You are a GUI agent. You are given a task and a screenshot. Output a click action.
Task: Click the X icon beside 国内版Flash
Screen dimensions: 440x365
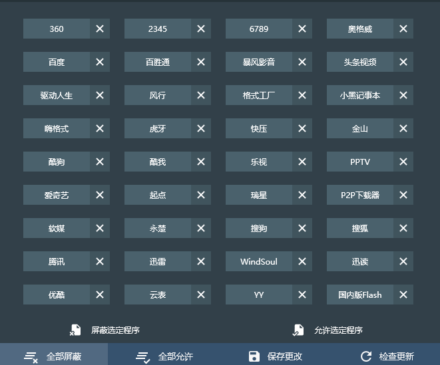[x=403, y=295]
